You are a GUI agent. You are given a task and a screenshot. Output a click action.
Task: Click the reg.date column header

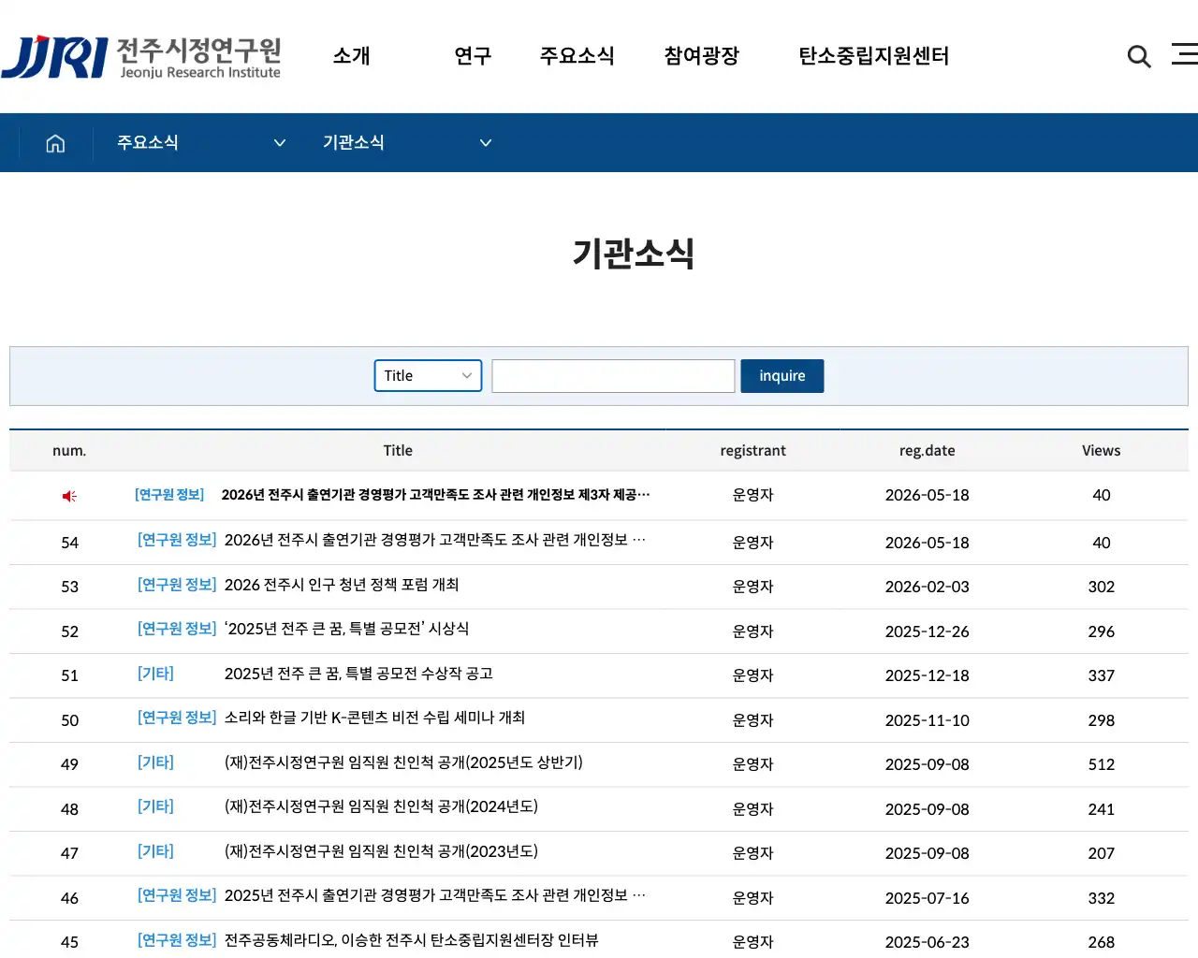(928, 451)
